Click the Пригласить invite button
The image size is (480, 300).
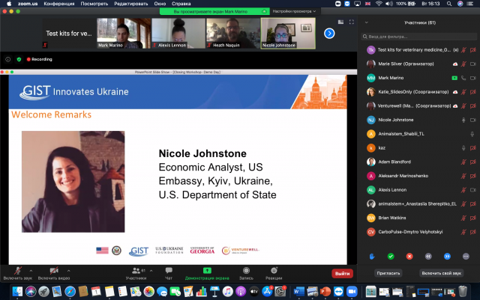388,273
